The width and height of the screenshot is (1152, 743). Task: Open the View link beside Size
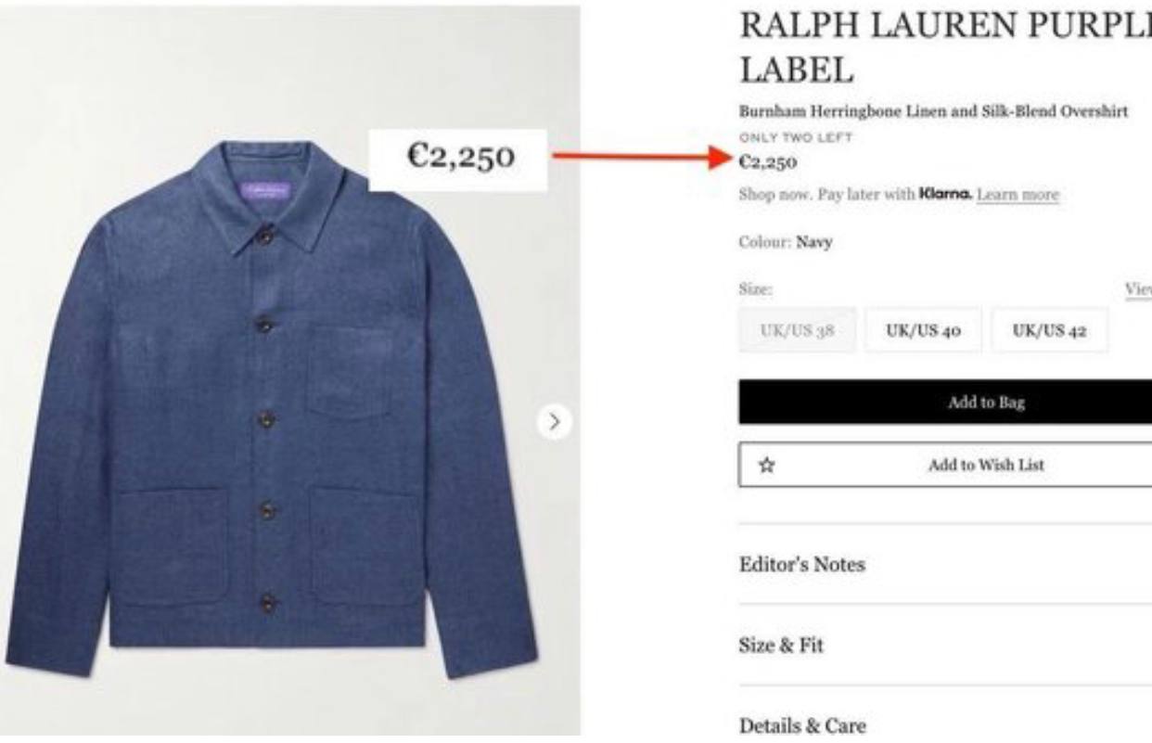tap(1138, 289)
